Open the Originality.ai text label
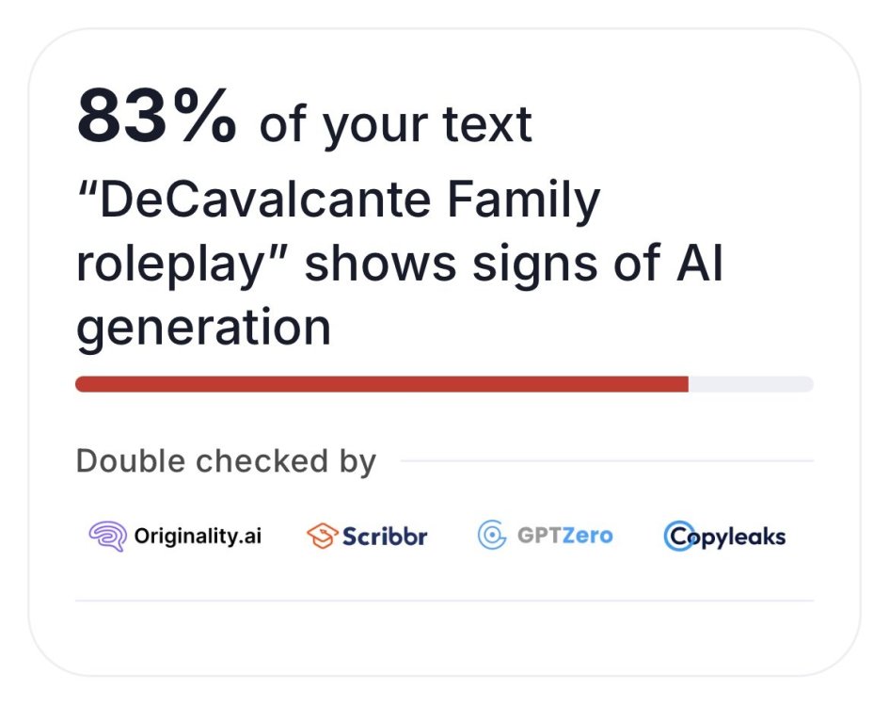Screen dimensions: 889x706 click(x=198, y=537)
